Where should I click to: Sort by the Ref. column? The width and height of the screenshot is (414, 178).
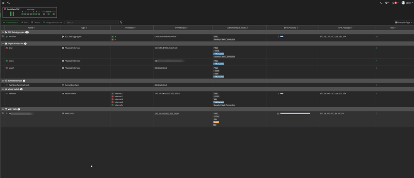[x=393, y=27]
